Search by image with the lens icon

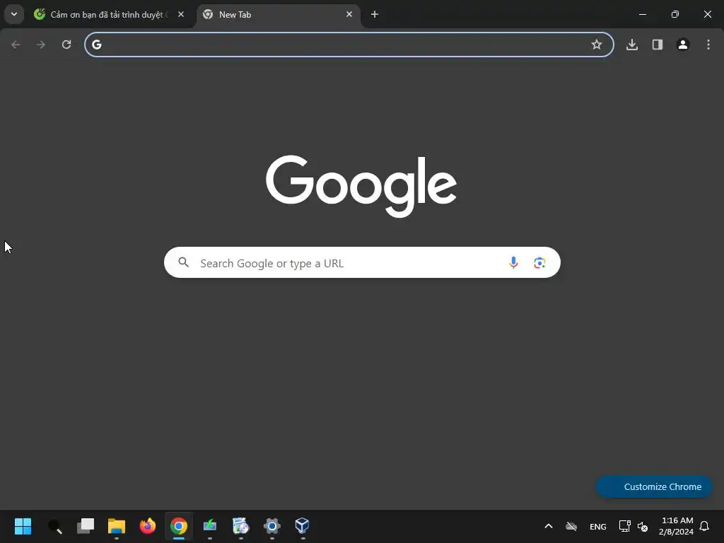[539, 263]
